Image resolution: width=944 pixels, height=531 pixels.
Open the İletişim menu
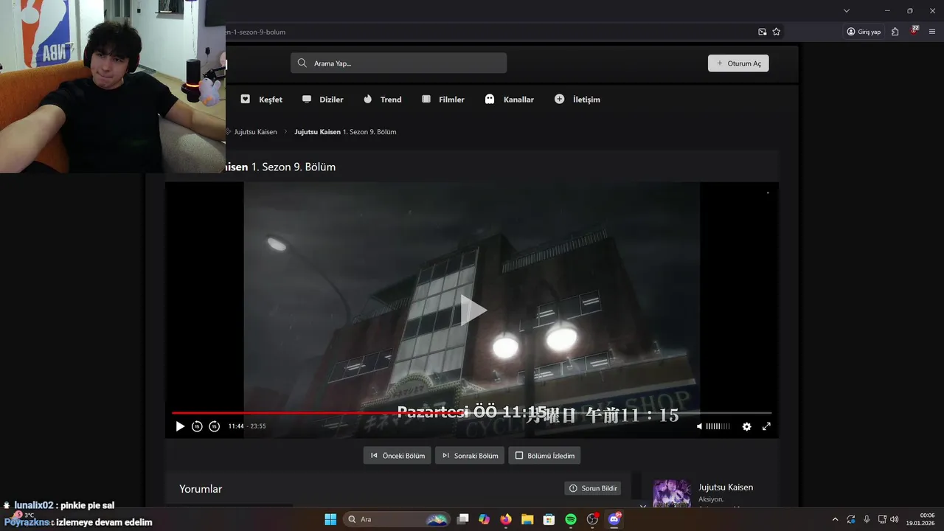[577, 100]
